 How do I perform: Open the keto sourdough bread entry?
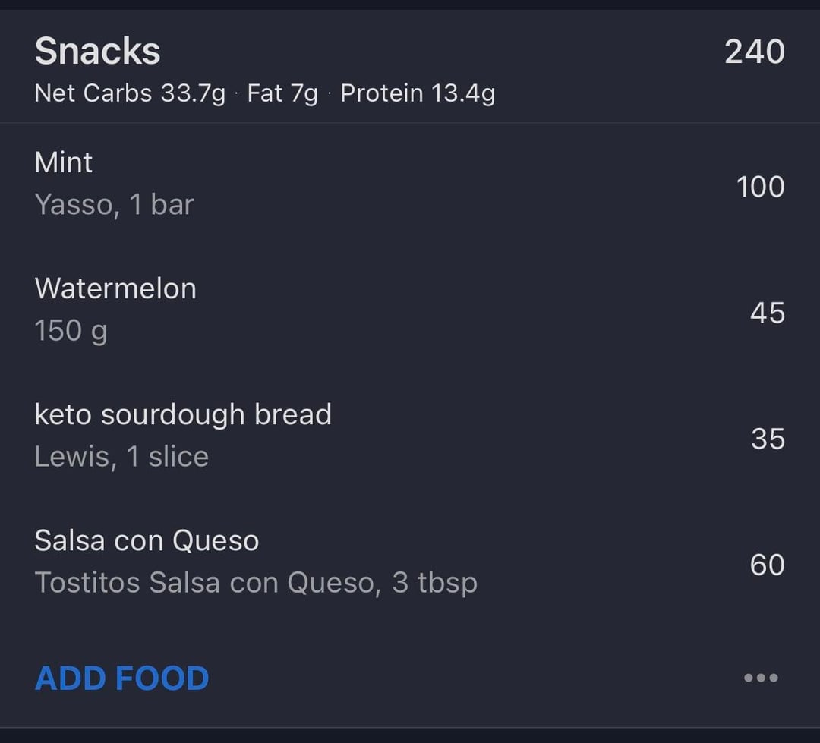(x=183, y=414)
